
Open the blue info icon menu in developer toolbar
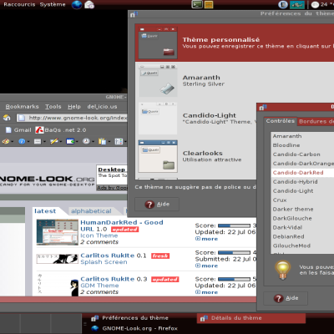23,142
